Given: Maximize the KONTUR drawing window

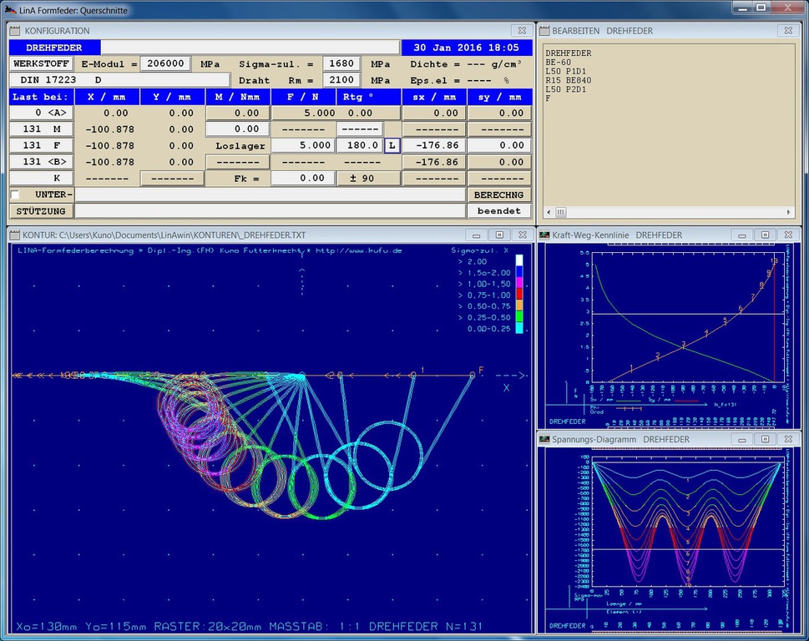Looking at the screenshot, I should coord(499,235).
